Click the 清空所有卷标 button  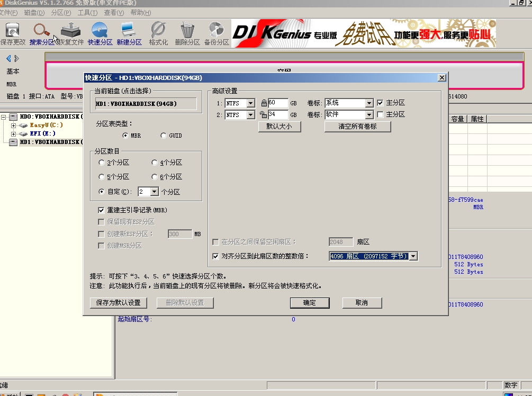[x=357, y=127]
